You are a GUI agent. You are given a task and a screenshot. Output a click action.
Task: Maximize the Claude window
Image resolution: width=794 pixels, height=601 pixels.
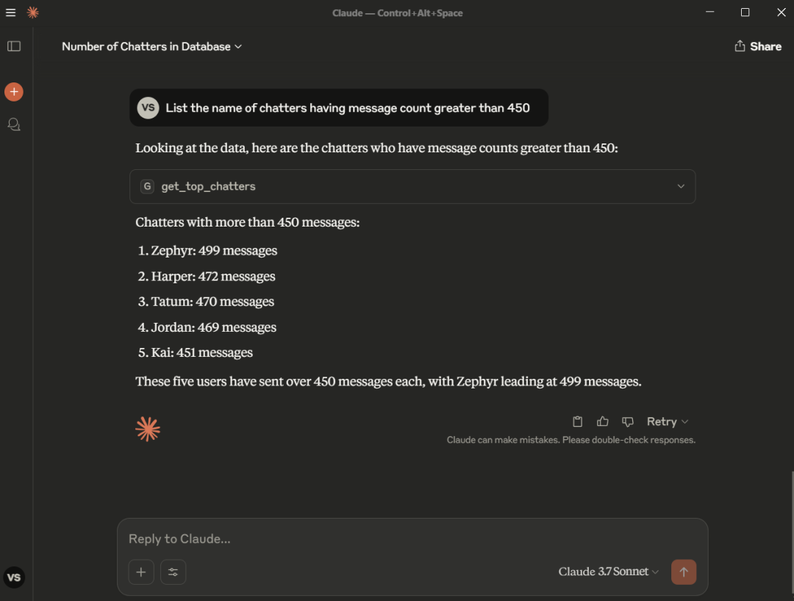(x=745, y=13)
